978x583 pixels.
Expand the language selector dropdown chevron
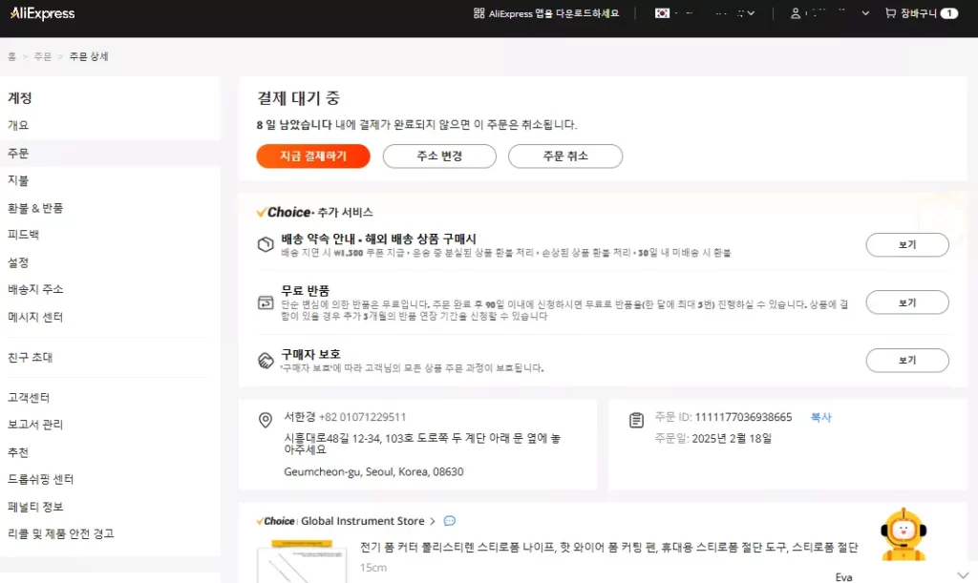pos(750,13)
